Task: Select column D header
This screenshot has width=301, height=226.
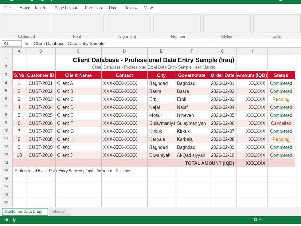Action: pos(124,51)
